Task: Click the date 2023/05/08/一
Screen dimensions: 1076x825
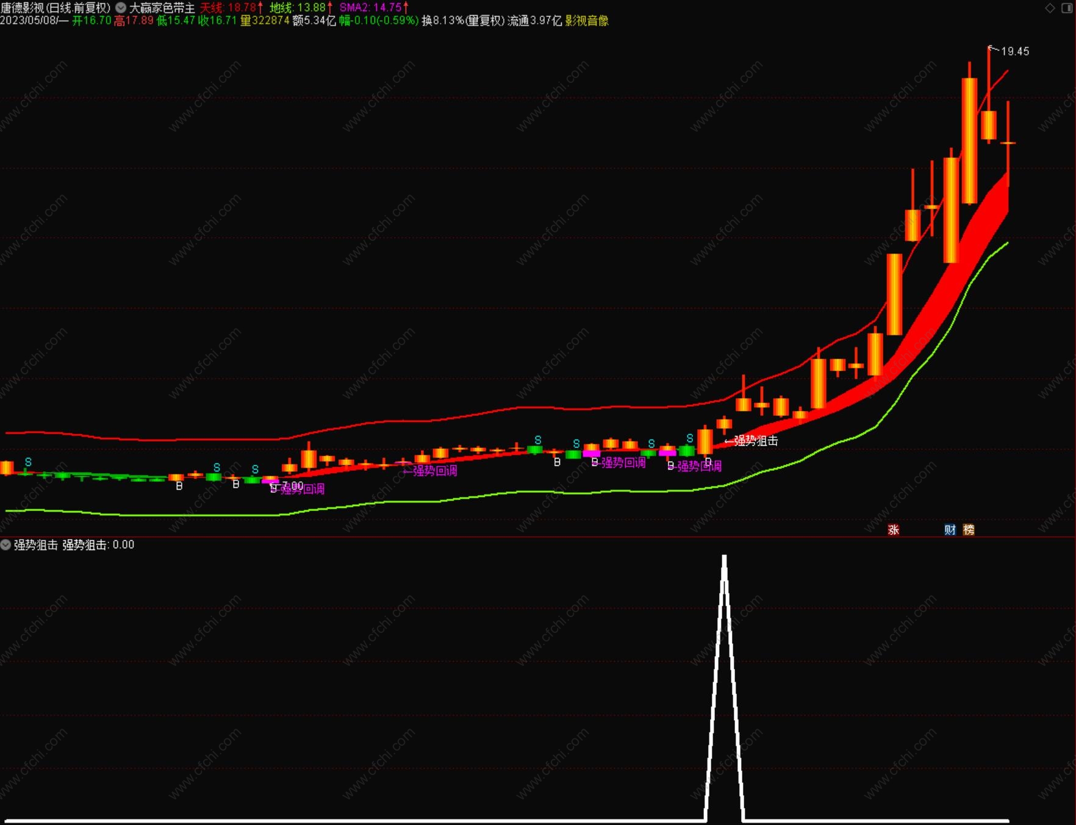Action: (35, 21)
